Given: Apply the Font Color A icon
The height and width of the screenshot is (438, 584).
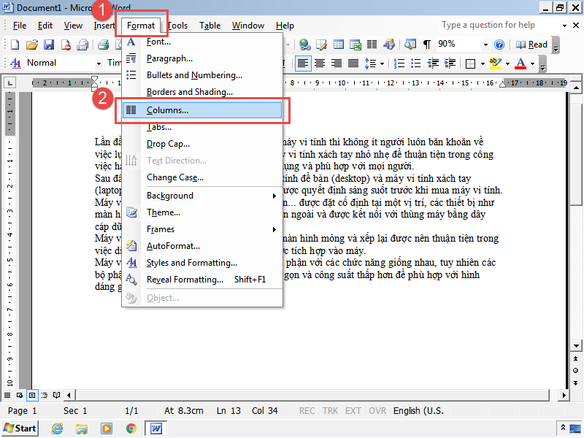Looking at the screenshot, I should (x=520, y=64).
